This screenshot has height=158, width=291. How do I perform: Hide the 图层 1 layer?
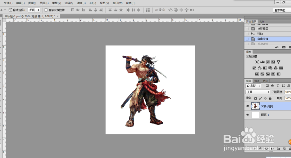pyautogui.click(x=248, y=115)
